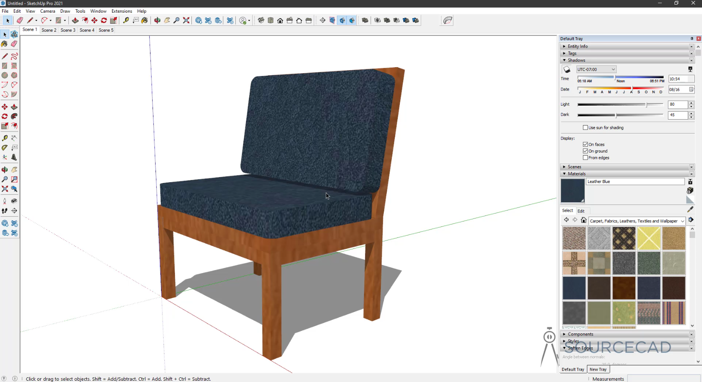Screen dimensions: 702x382
Task: Open the materials collection dropdown list
Action: (x=637, y=221)
